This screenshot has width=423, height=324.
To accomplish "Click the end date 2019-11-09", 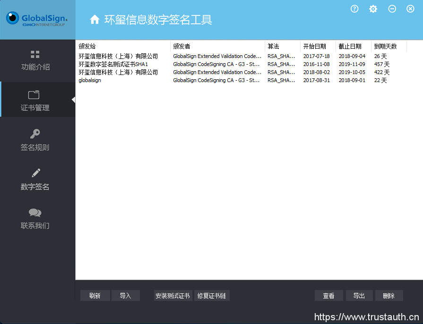I will tap(352, 64).
